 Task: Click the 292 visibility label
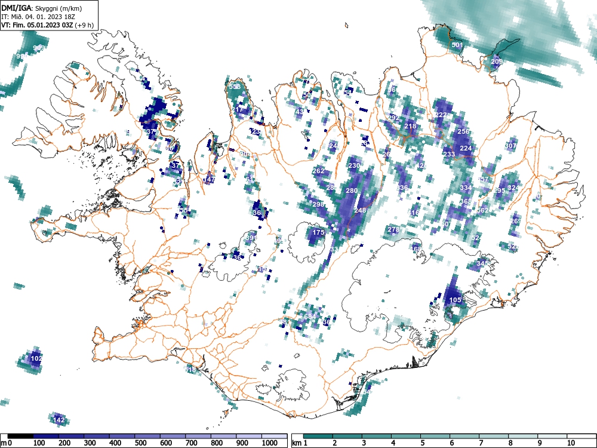point(393,117)
